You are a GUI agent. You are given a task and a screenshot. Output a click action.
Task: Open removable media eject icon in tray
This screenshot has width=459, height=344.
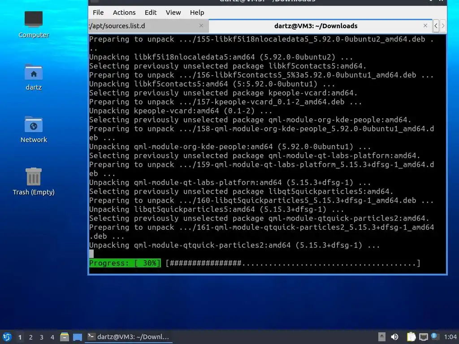point(382,337)
